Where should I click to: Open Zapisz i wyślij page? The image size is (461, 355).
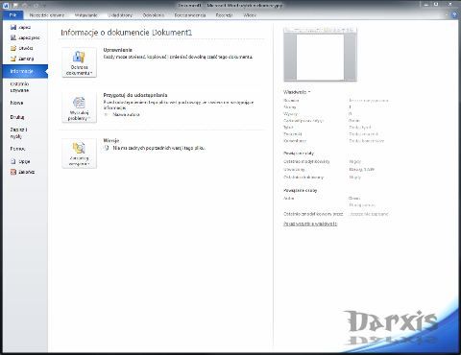(x=18, y=132)
